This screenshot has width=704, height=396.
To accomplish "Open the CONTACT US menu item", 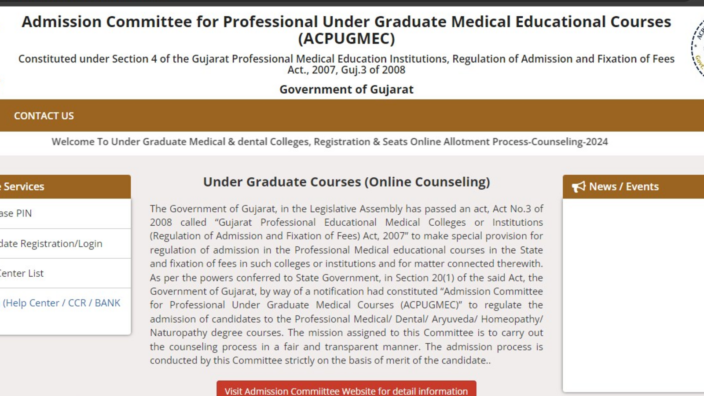I will [44, 116].
